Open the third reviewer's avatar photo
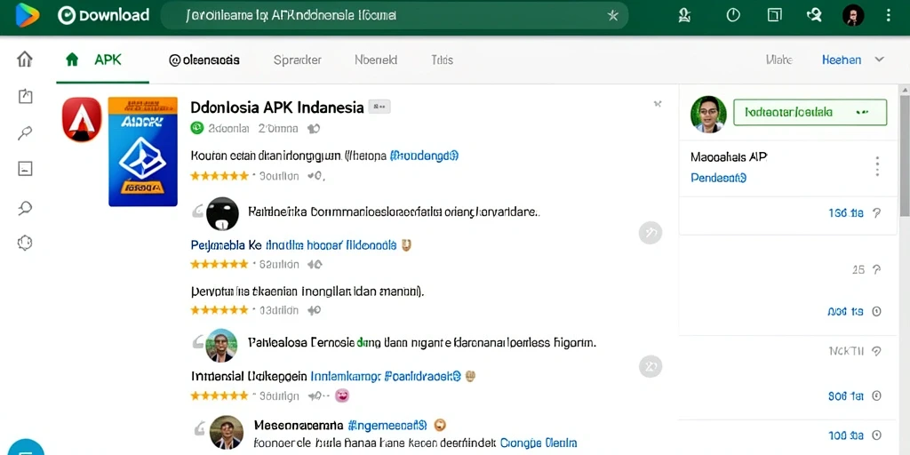This screenshot has width=910, height=455. click(x=227, y=433)
